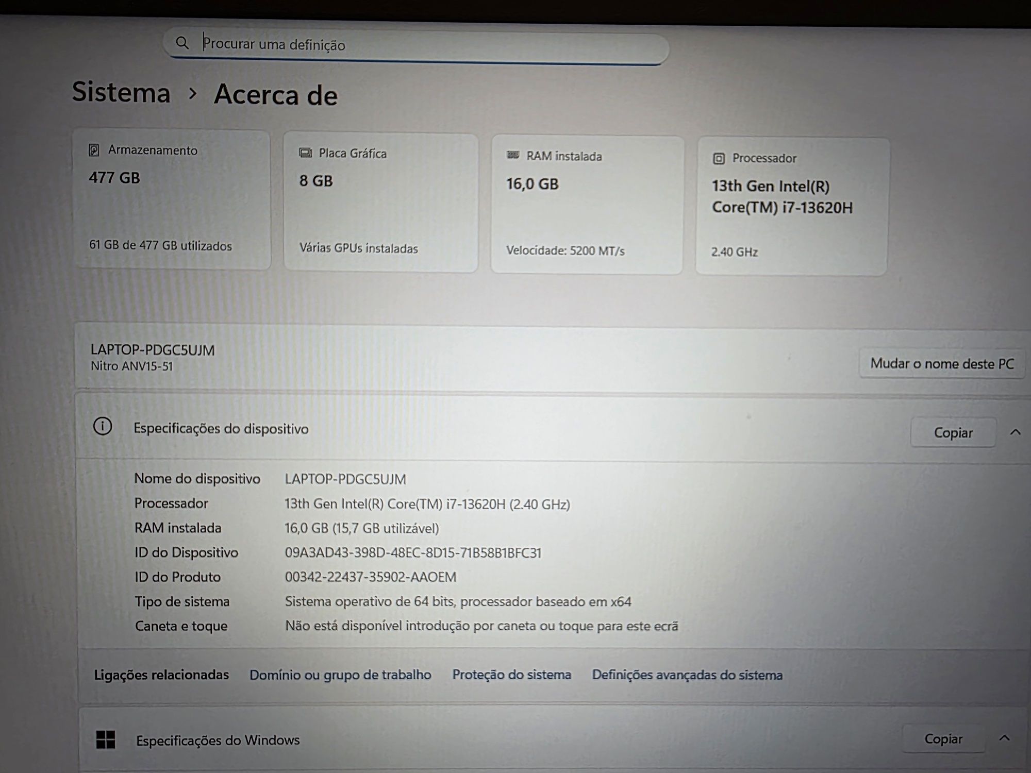
Task: Select the ID do Produto value 00342-22437-35902-AAOEM
Action: coord(371,577)
